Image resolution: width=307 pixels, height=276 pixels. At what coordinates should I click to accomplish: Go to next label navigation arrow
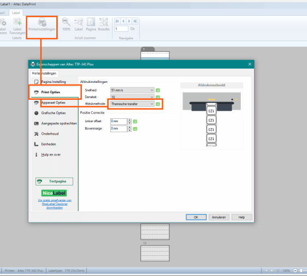click(129, 21)
